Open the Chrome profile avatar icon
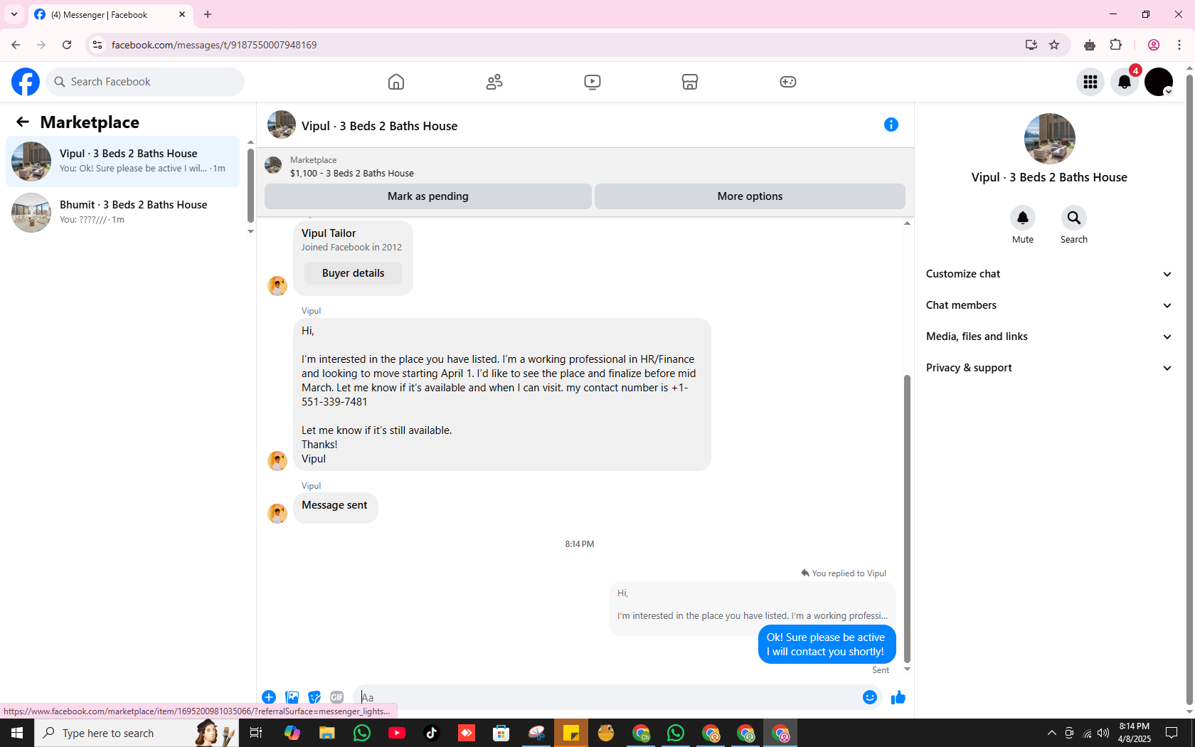The width and height of the screenshot is (1195, 747). (1154, 45)
